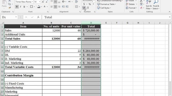Click the formula bar containing Total
This screenshot has height=96, width=172.
point(105,17)
